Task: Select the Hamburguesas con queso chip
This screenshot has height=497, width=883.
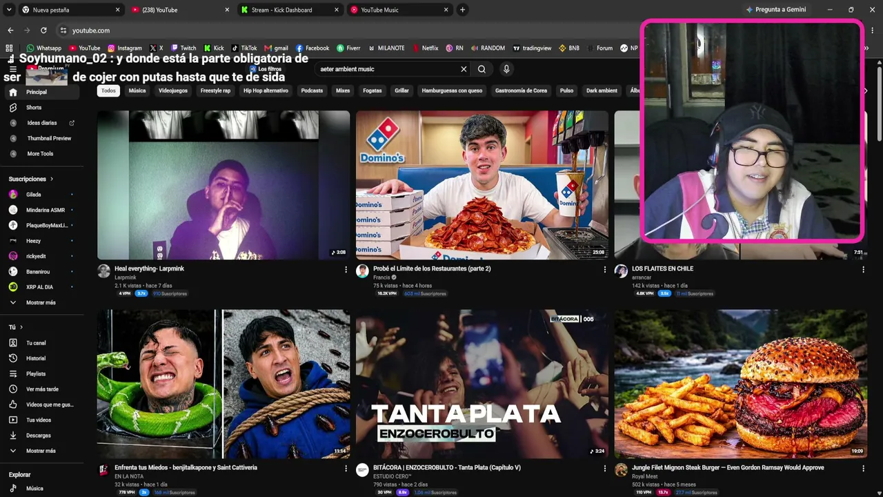Action: click(x=452, y=90)
